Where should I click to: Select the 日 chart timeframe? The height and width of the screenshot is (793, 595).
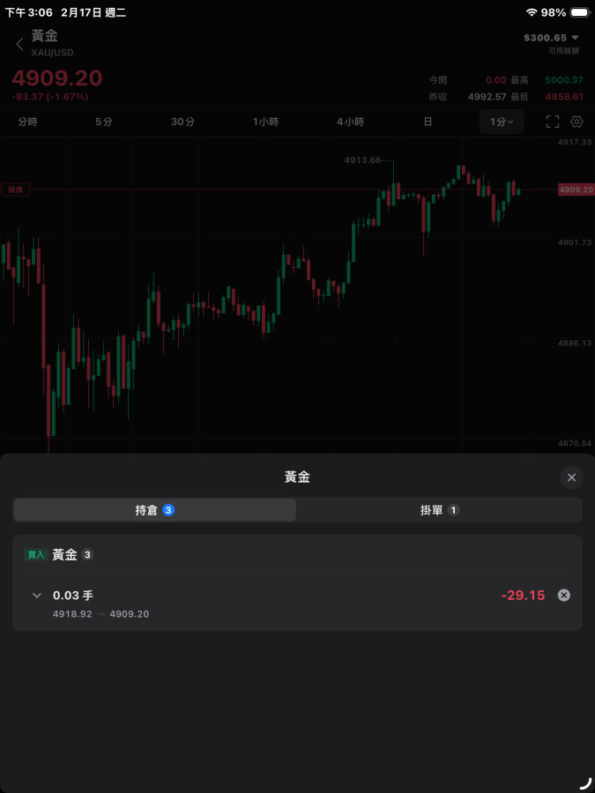428,122
